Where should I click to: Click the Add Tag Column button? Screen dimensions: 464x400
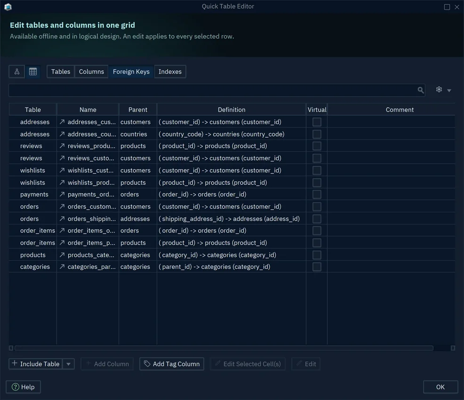click(172, 364)
